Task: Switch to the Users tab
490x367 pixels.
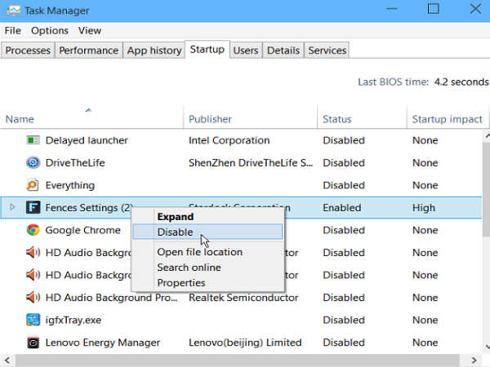Action: (246, 51)
